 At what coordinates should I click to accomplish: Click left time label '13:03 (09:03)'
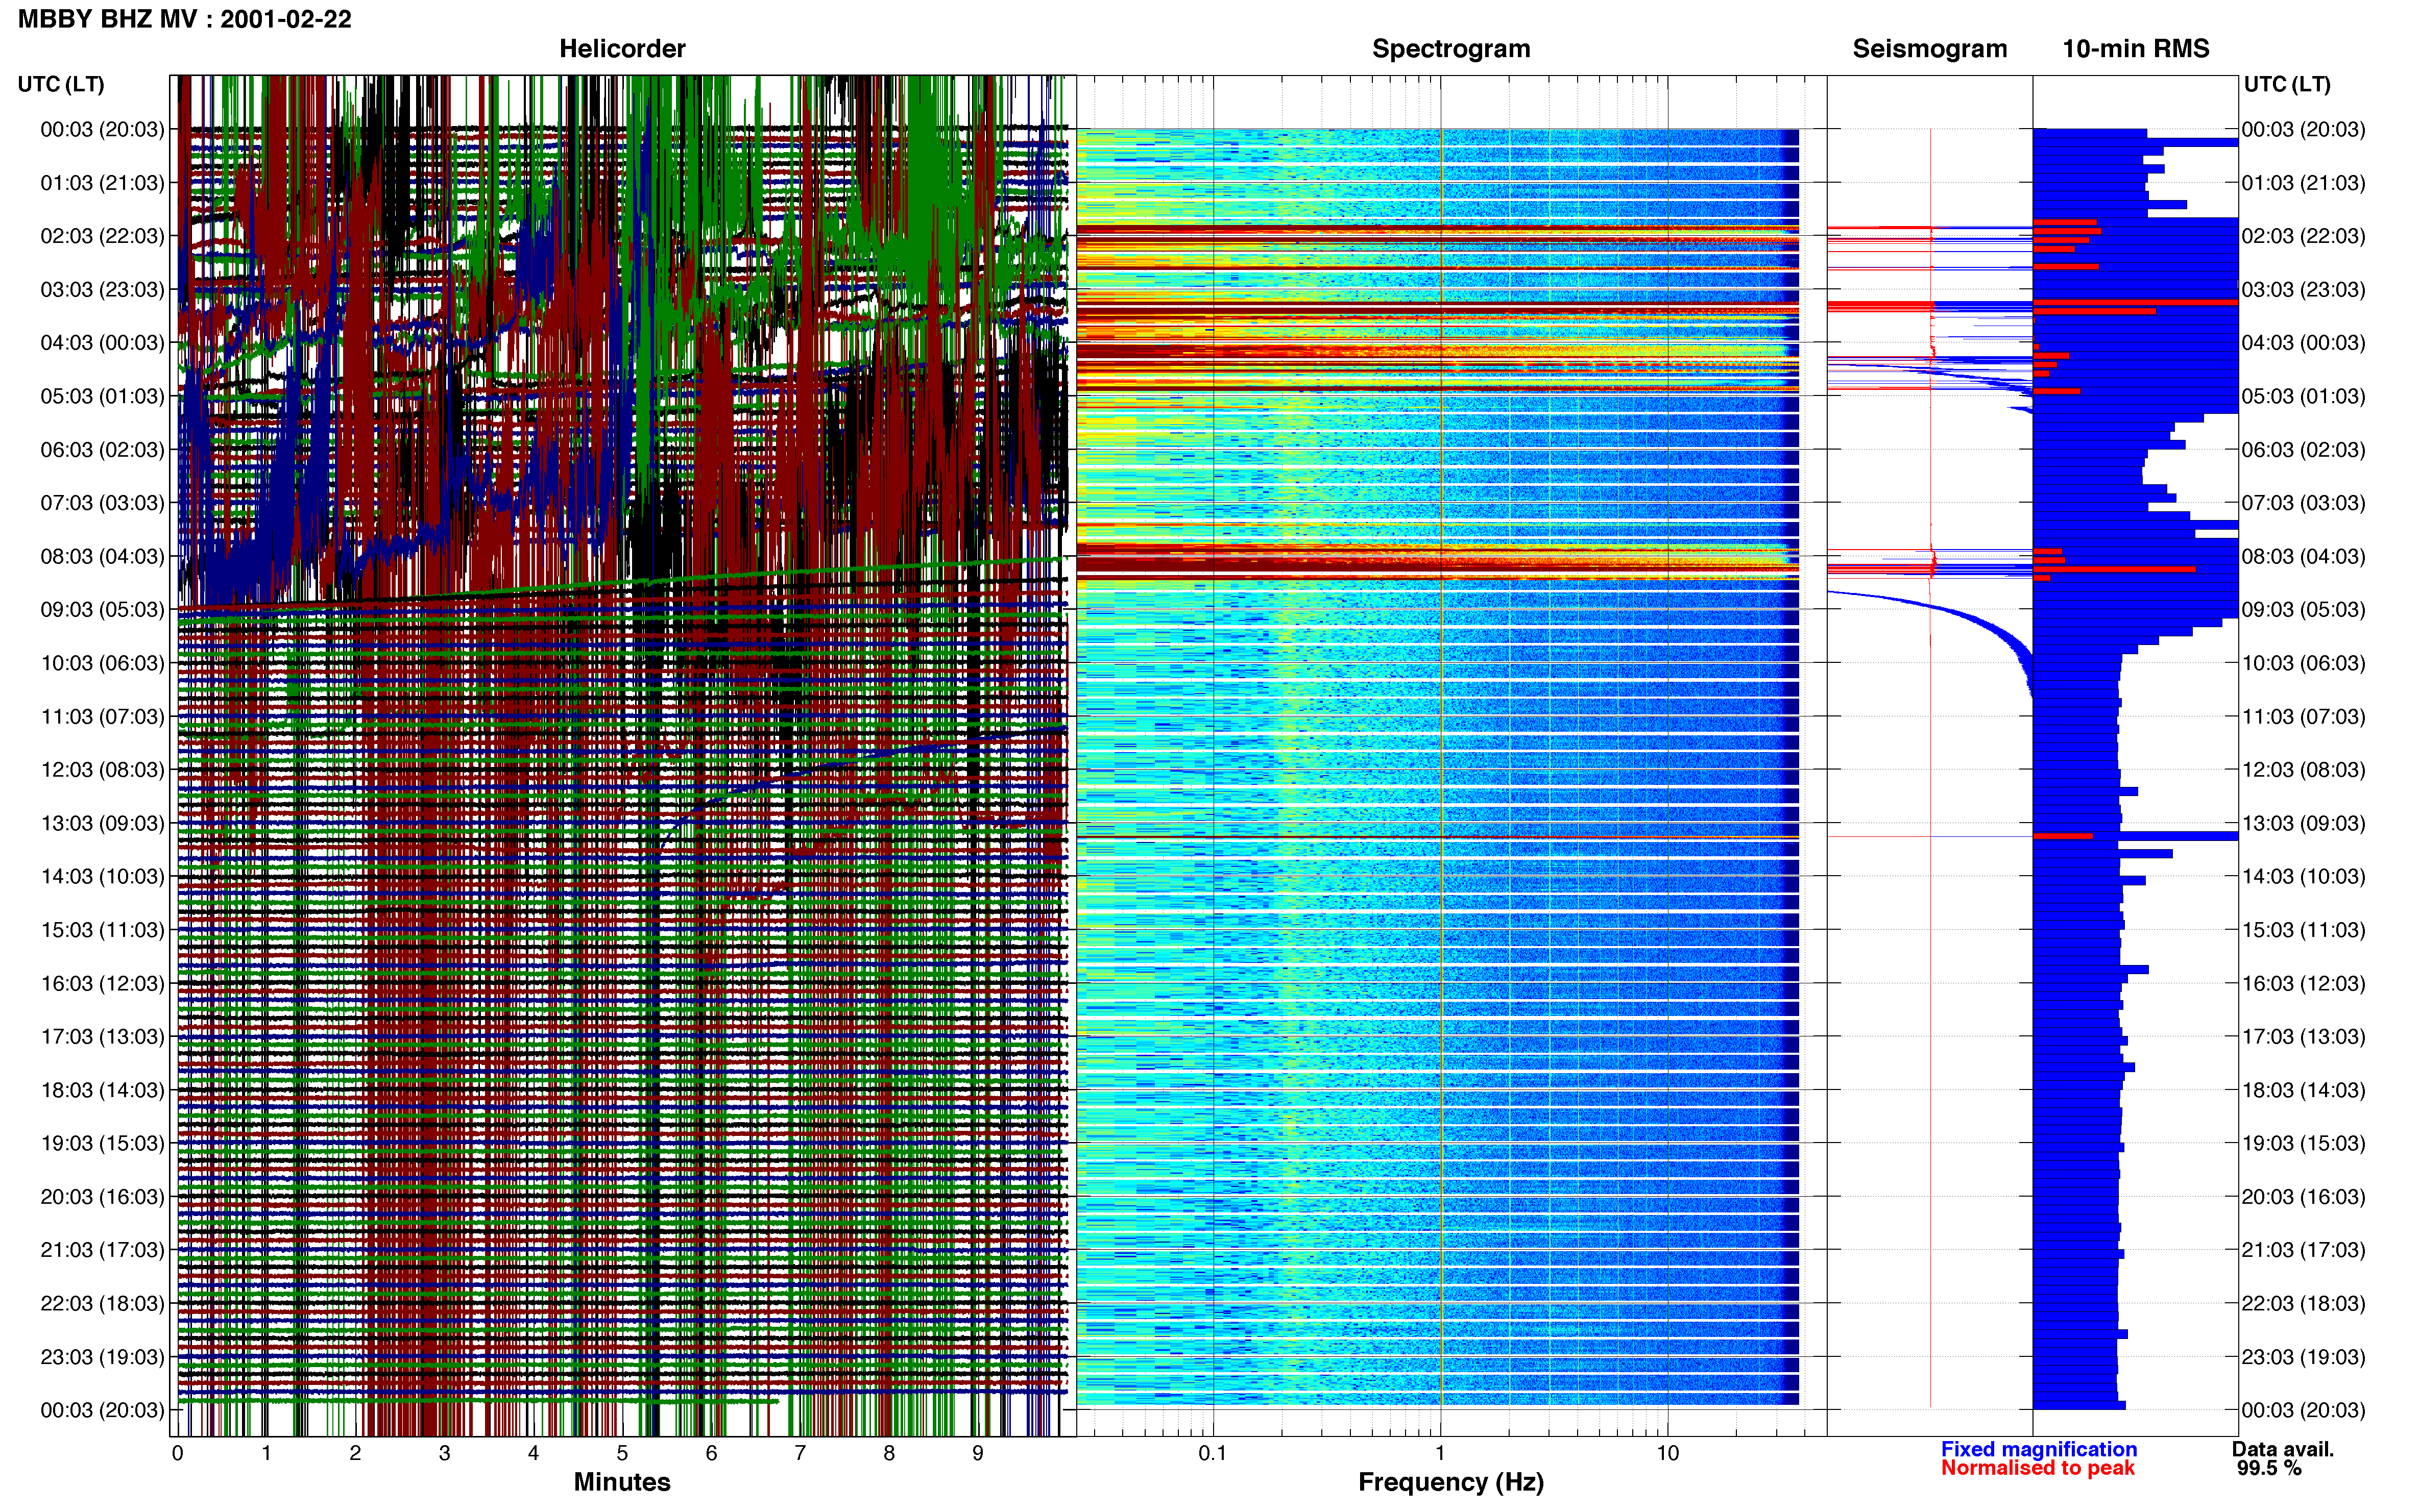(102, 823)
